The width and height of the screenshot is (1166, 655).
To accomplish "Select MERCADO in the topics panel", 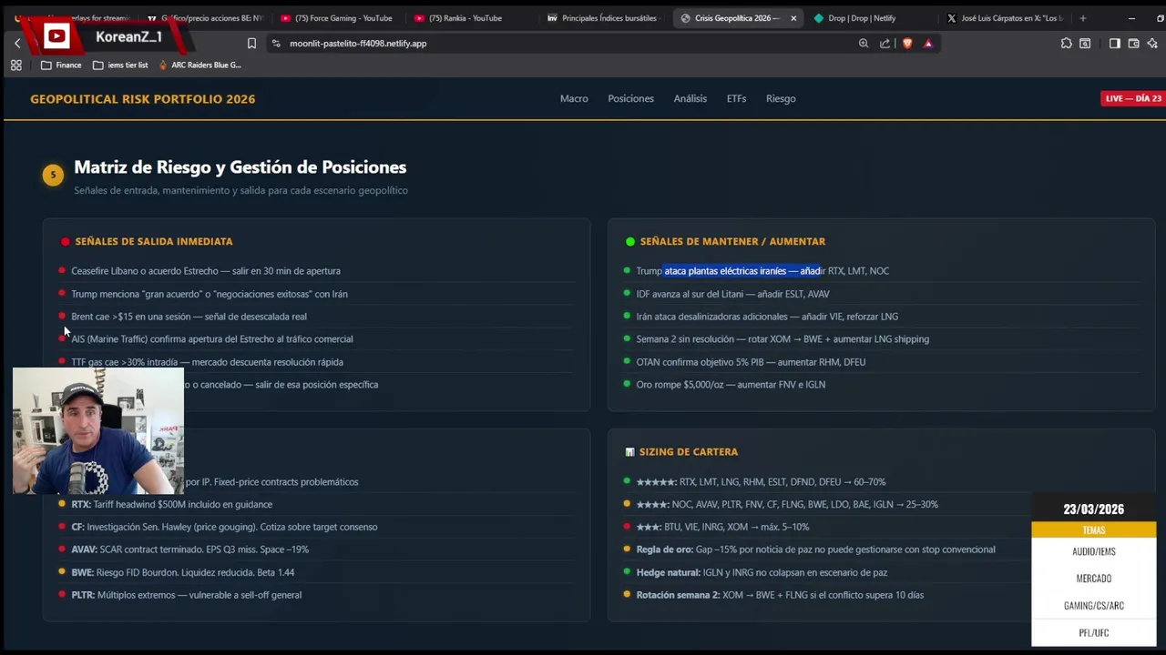I will point(1093,579).
